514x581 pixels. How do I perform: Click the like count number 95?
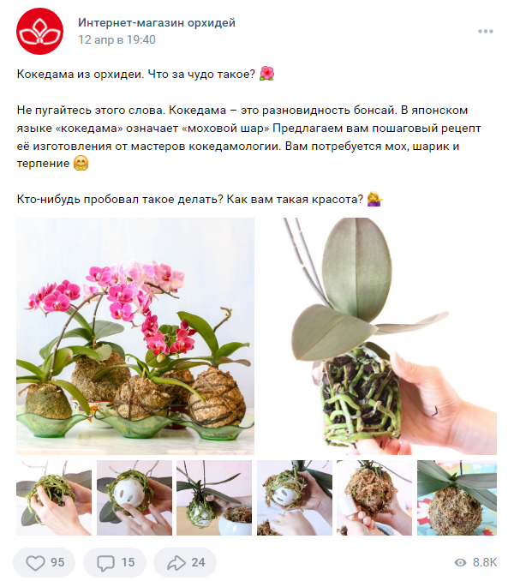coord(57,562)
